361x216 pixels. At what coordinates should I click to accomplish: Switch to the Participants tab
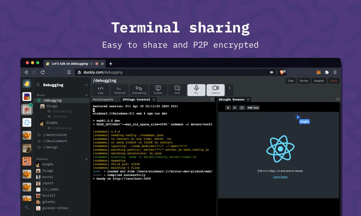103,99
